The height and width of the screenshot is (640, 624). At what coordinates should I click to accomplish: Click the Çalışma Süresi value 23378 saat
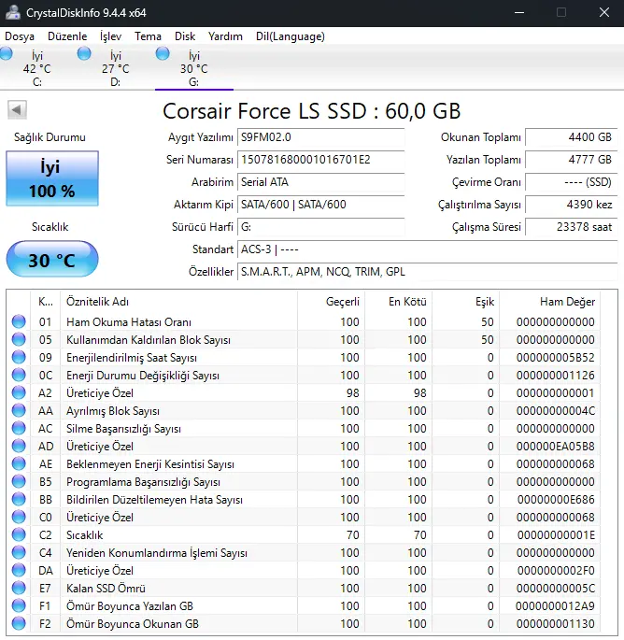(x=571, y=227)
